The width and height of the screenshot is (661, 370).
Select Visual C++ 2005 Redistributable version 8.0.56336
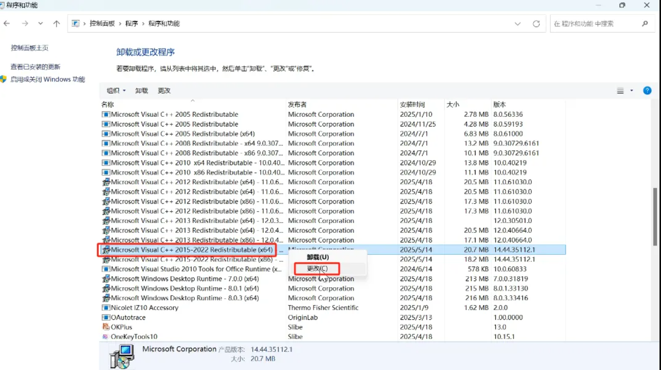coord(333,114)
